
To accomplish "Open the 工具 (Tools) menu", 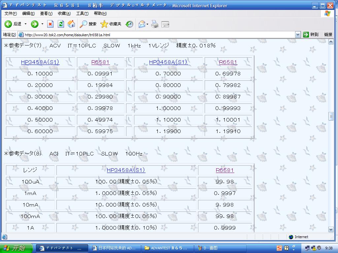I will 82,13.
